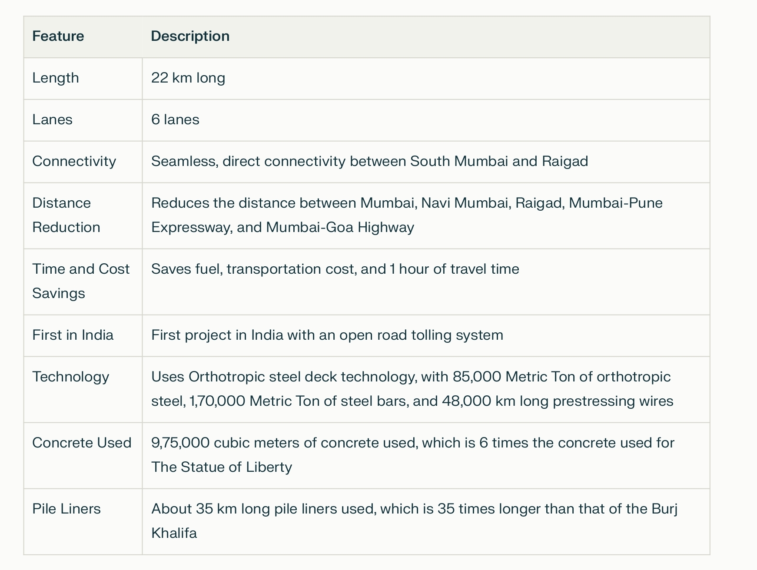757x570 pixels.
Task: Click the Orthotropic steel deck technology description
Action: click(412, 389)
